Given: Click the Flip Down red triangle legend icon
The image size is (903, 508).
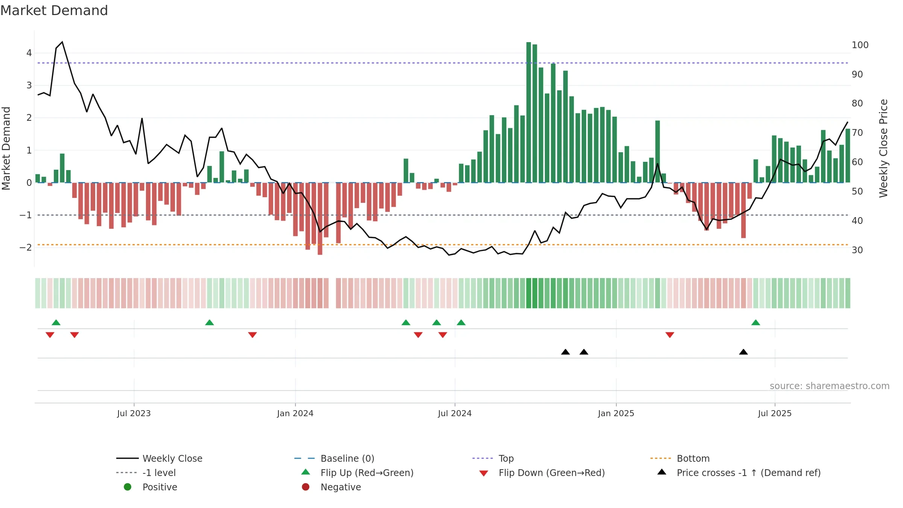Looking at the screenshot, I should click(x=484, y=473).
